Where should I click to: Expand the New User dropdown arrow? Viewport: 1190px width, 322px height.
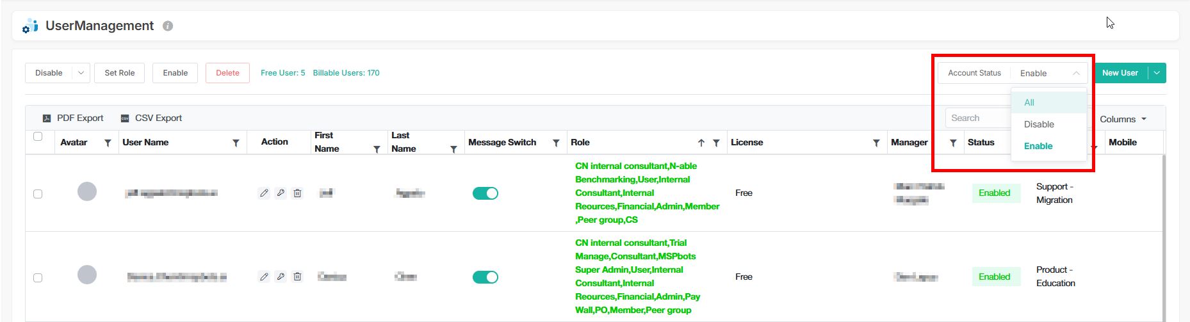click(1157, 73)
